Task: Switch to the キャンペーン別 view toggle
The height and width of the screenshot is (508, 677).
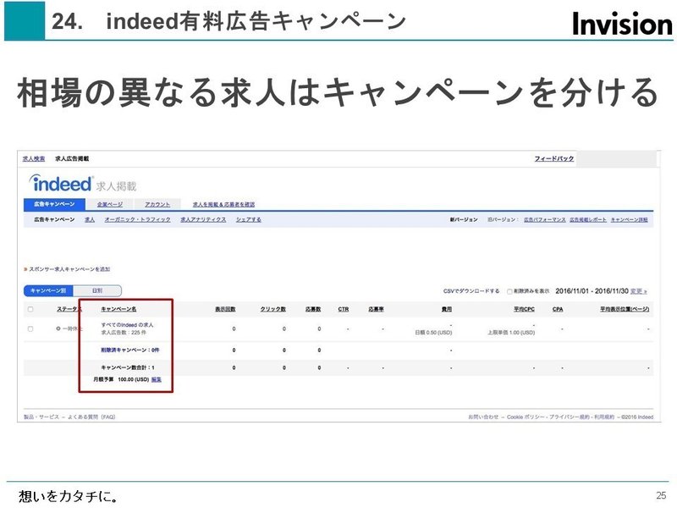Action: click(48, 290)
